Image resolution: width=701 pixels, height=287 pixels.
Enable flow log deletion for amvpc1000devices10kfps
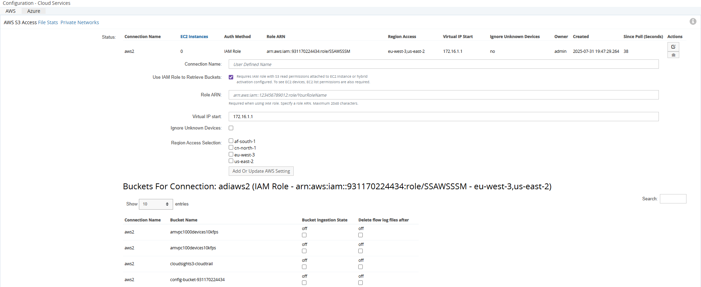pos(360,235)
